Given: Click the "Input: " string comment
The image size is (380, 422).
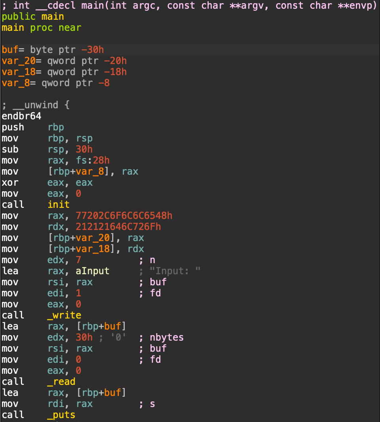Looking at the screenshot, I should click(175, 271).
